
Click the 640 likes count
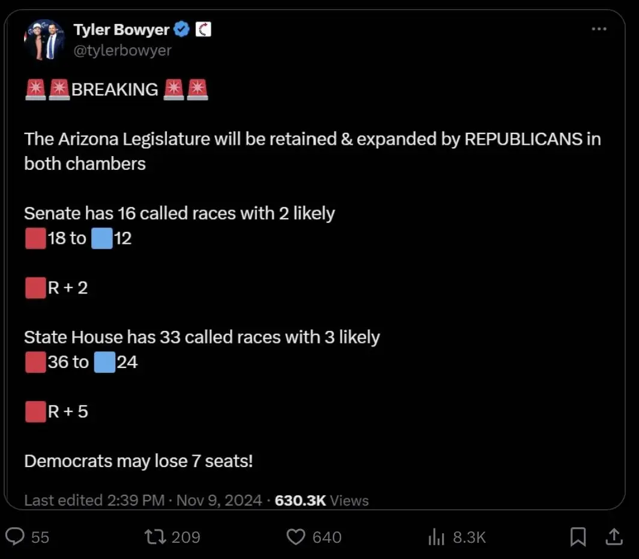click(327, 537)
